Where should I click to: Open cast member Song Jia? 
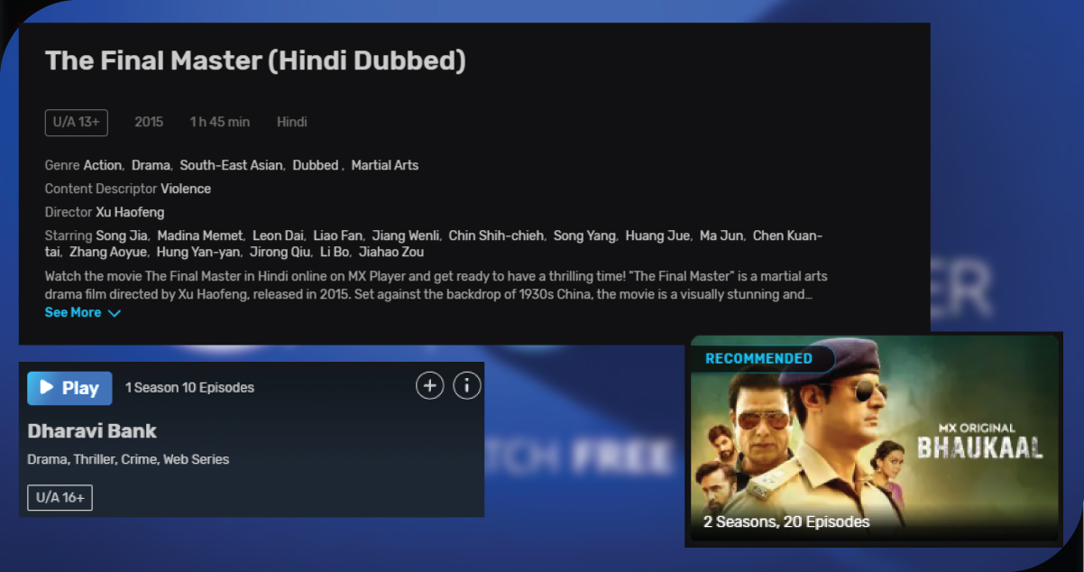click(x=121, y=235)
